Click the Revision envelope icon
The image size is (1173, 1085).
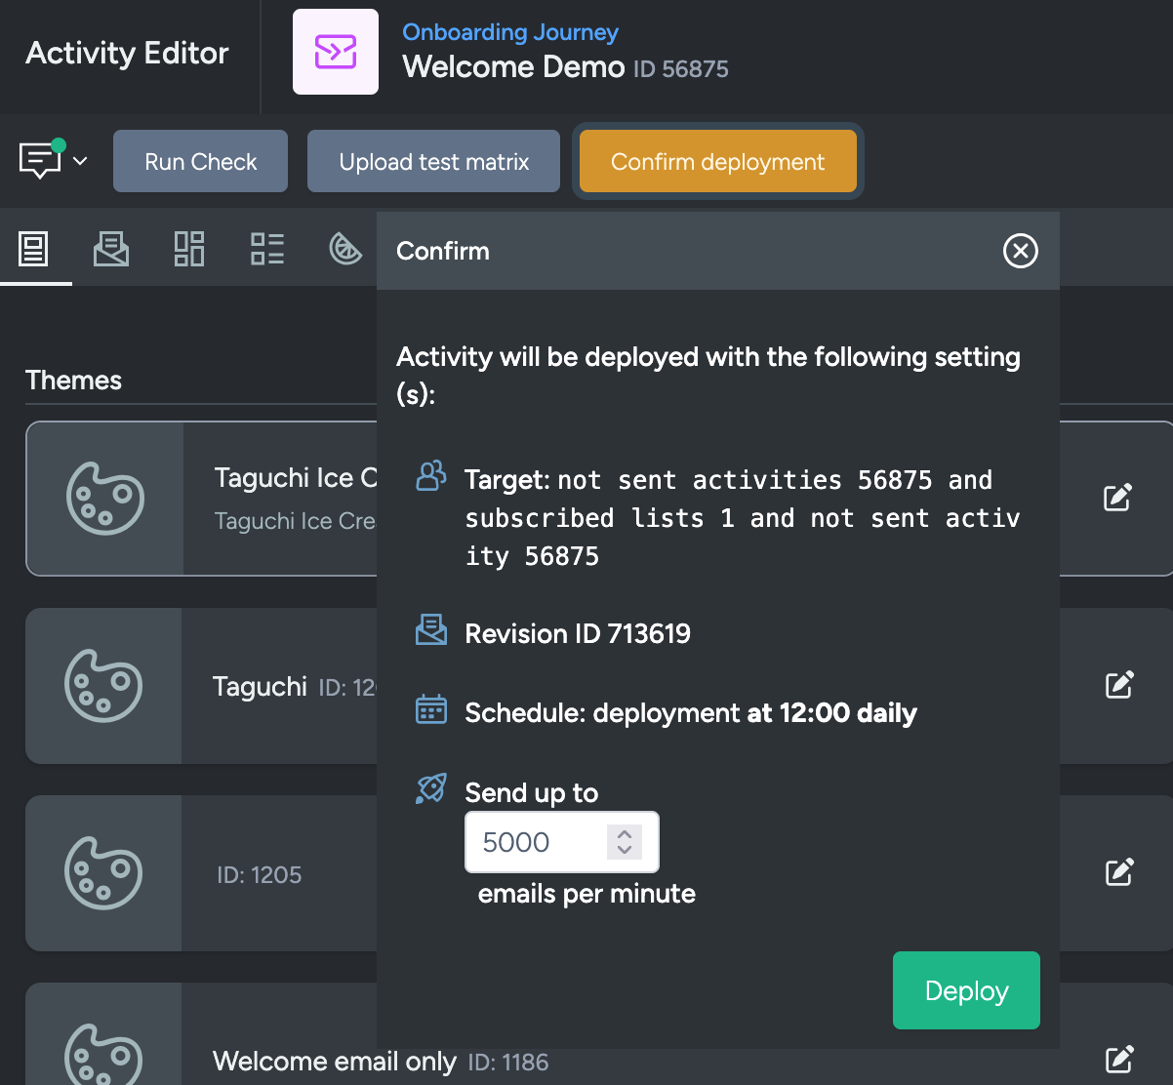tap(431, 630)
